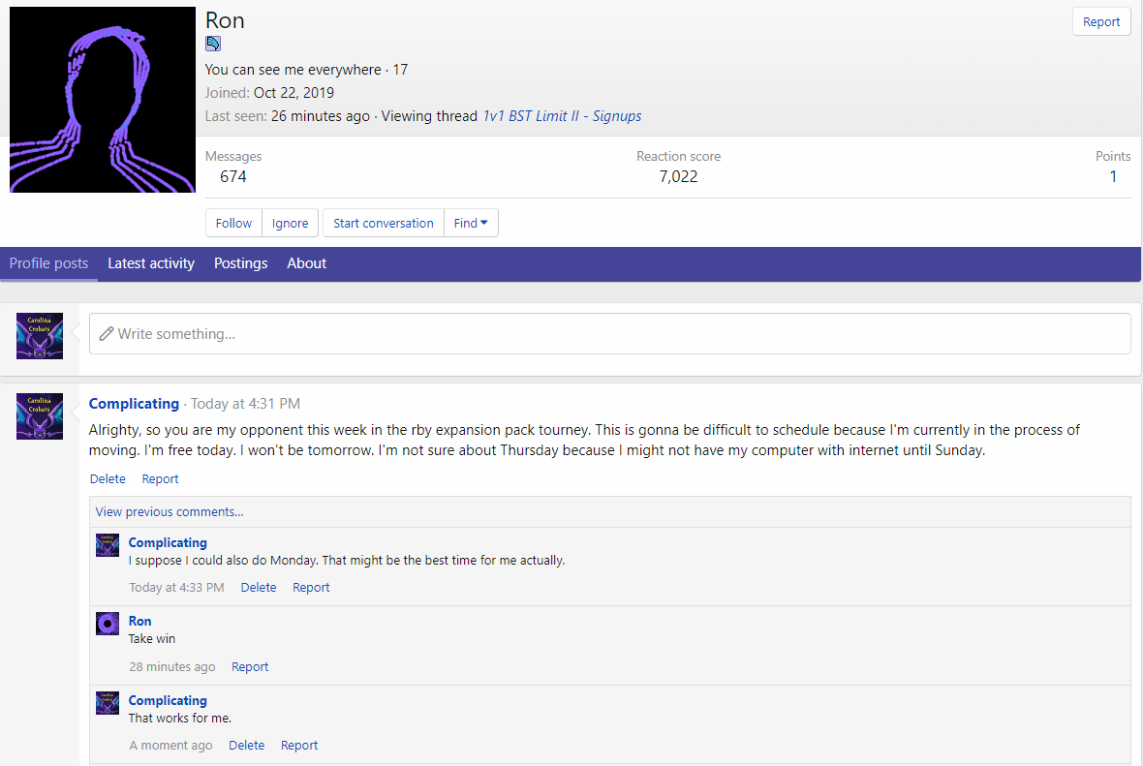Delete the 'A moment ago' comment
Image resolution: width=1143 pixels, height=766 pixels.
(x=246, y=746)
